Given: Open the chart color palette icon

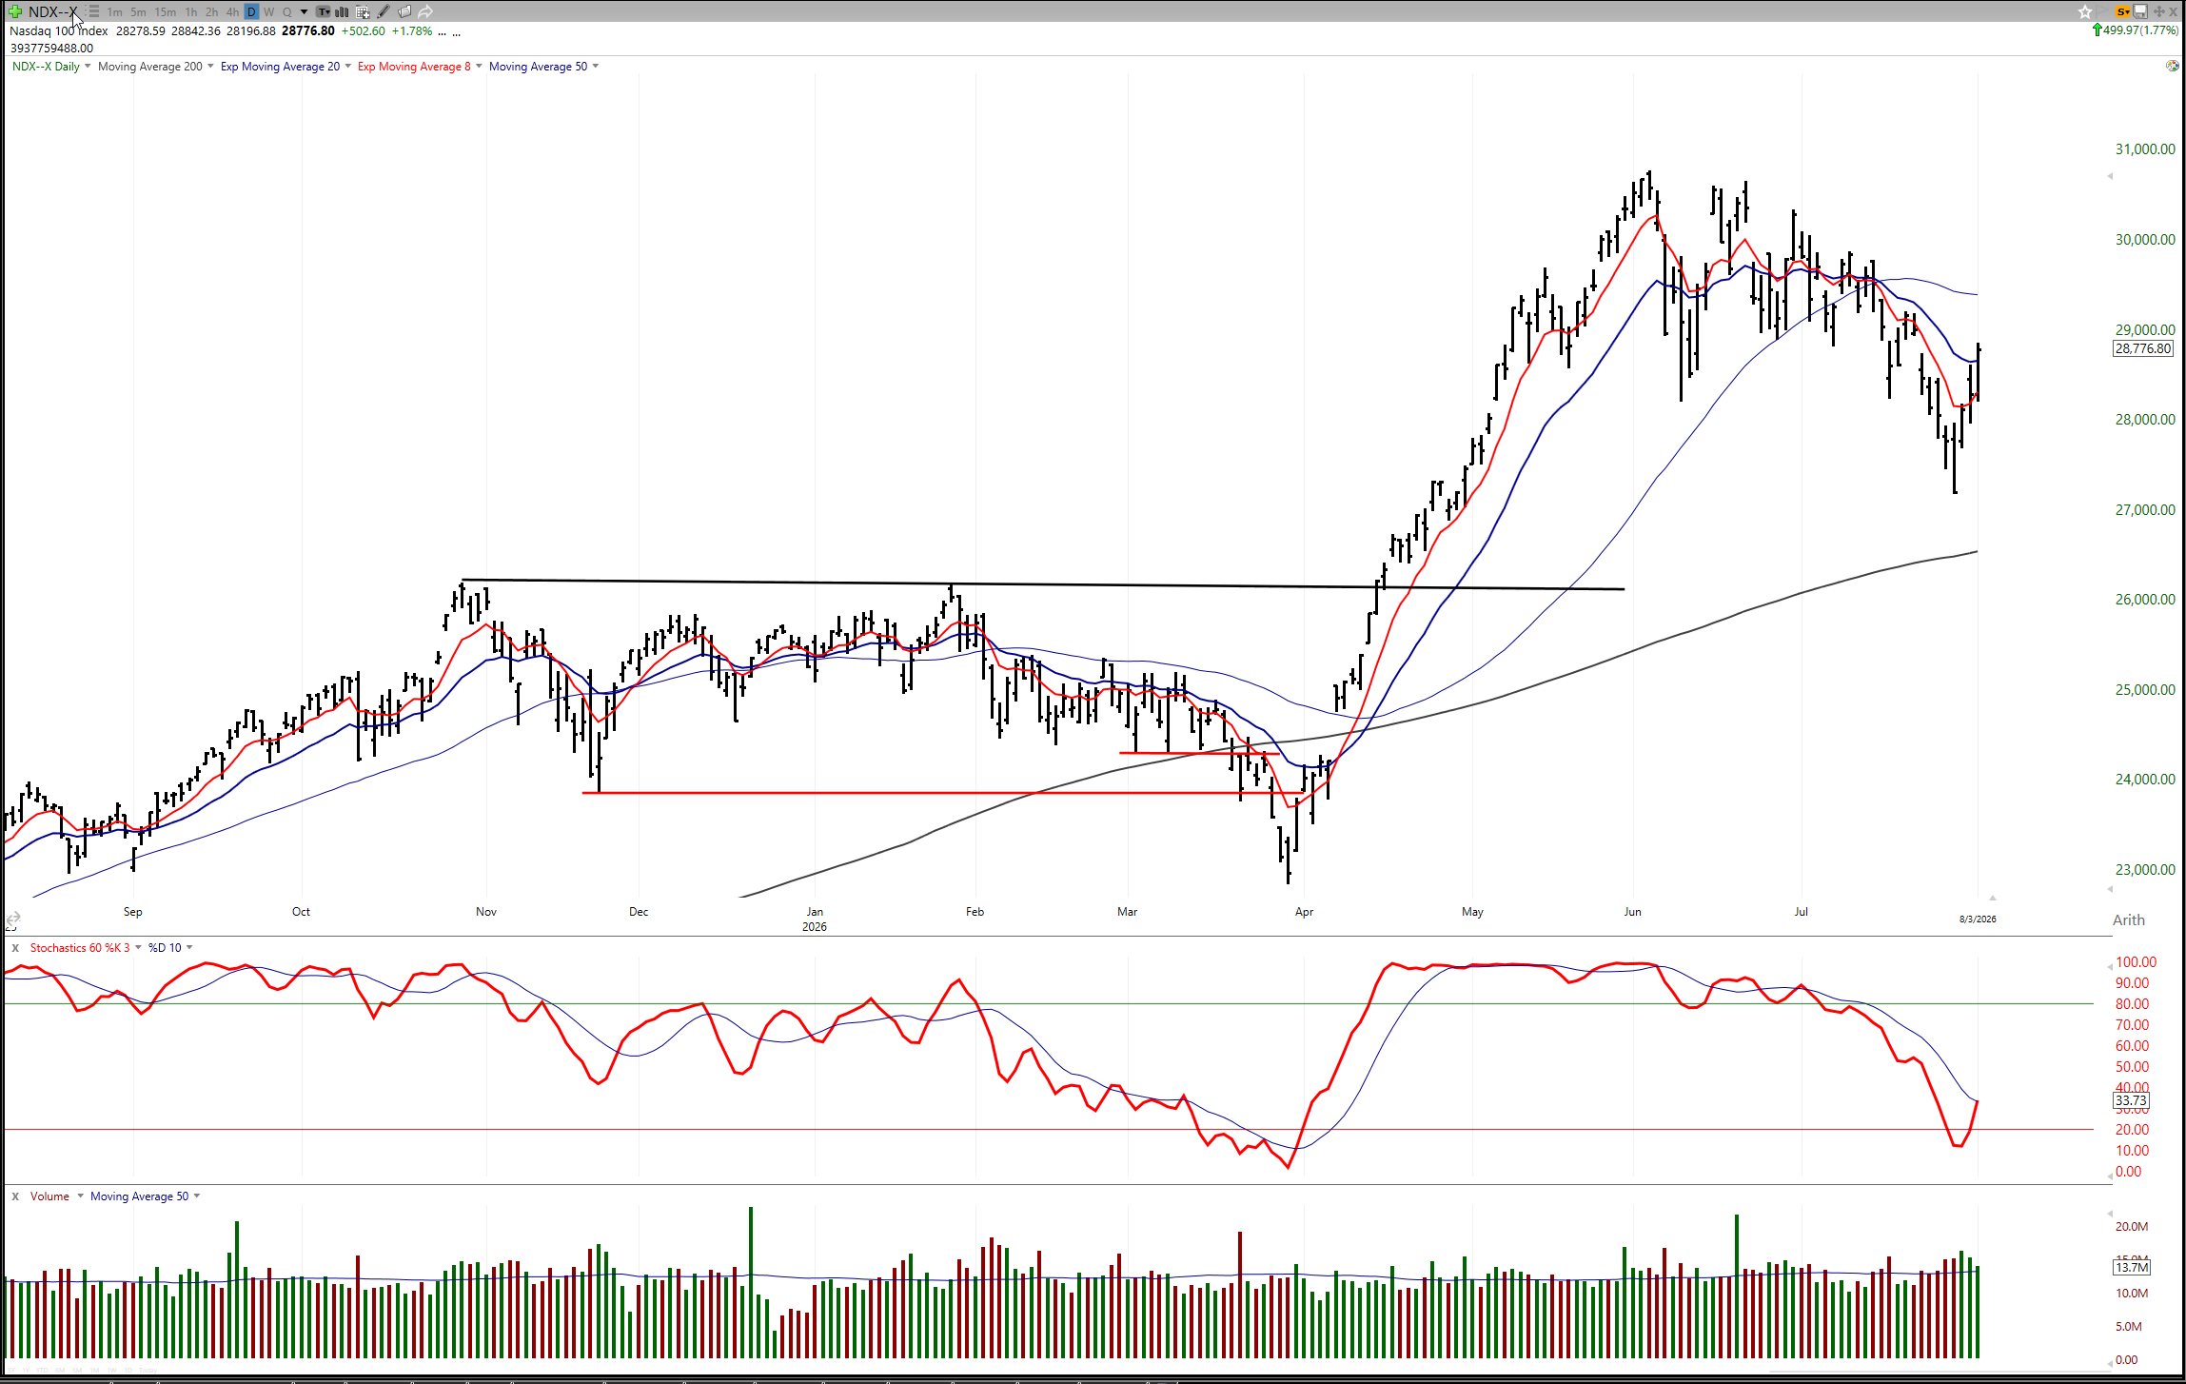Looking at the screenshot, I should pos(2173,66).
